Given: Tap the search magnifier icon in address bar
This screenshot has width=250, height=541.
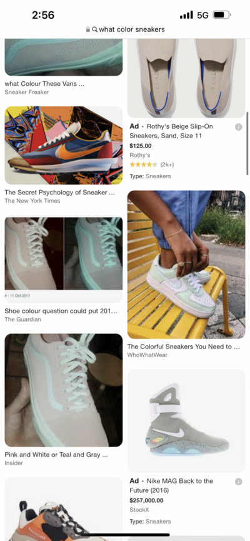Looking at the screenshot, I should [95, 29].
